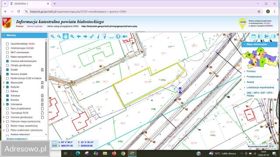Viewport: 280px width, 157px height.
Task: Click the globe icon in map toolbar
Action: [x=118, y=36]
